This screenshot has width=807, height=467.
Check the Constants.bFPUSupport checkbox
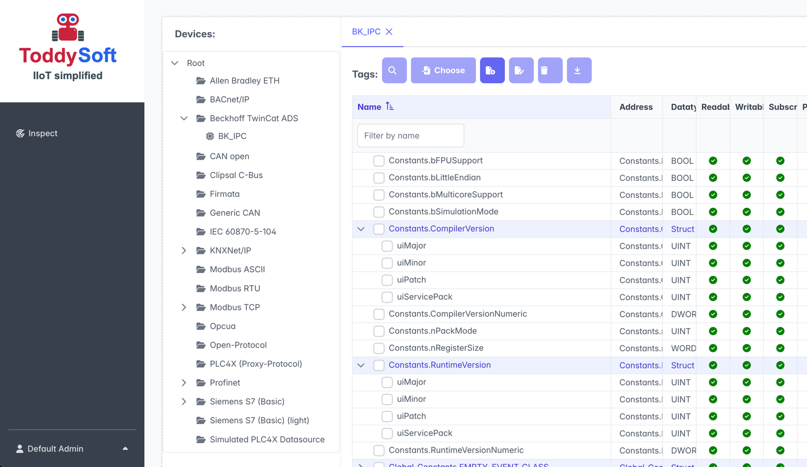pyautogui.click(x=379, y=161)
